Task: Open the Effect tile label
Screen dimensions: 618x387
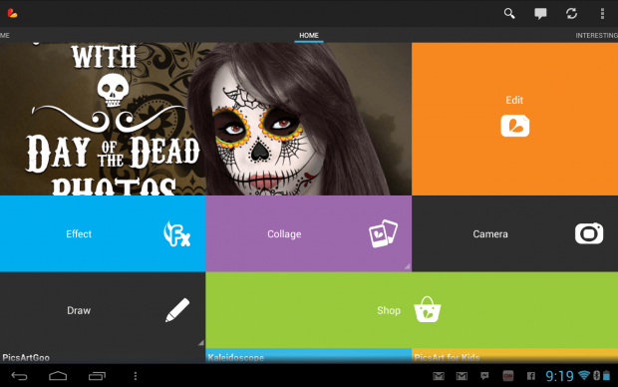Action: point(79,234)
